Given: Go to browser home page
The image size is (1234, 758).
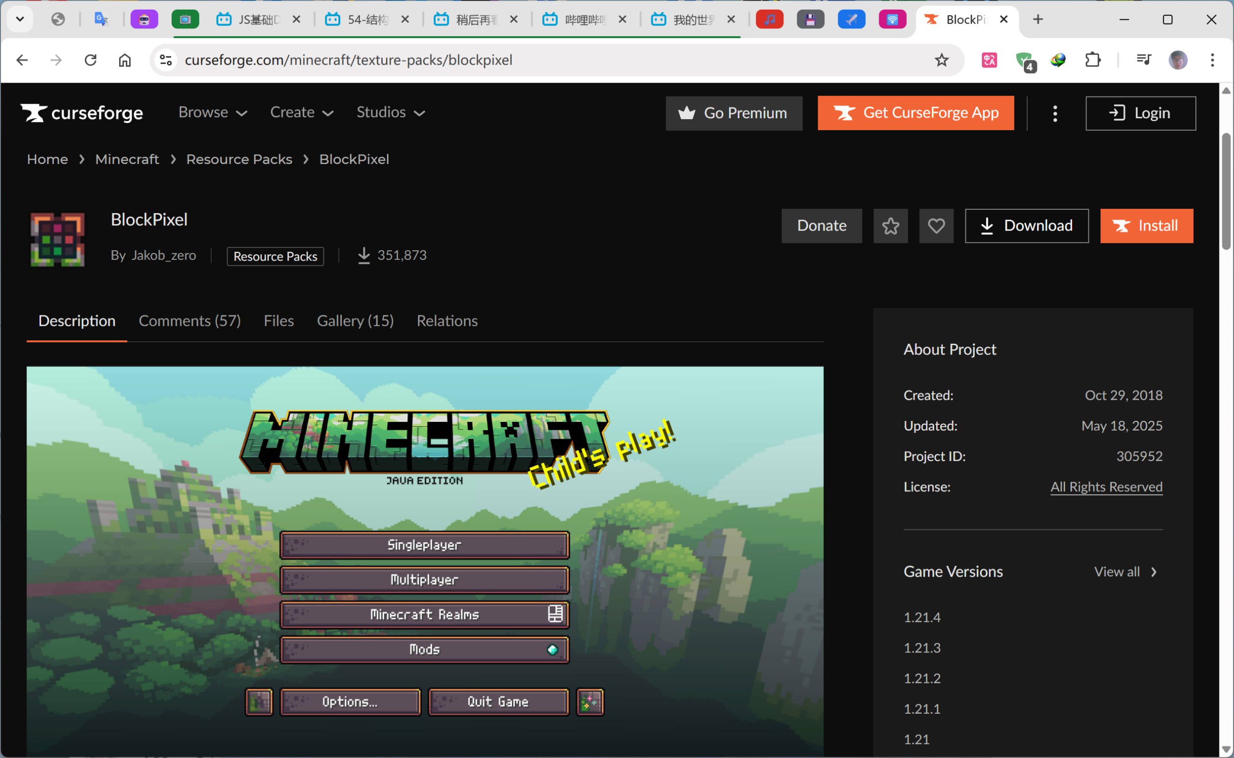Looking at the screenshot, I should pyautogui.click(x=125, y=60).
